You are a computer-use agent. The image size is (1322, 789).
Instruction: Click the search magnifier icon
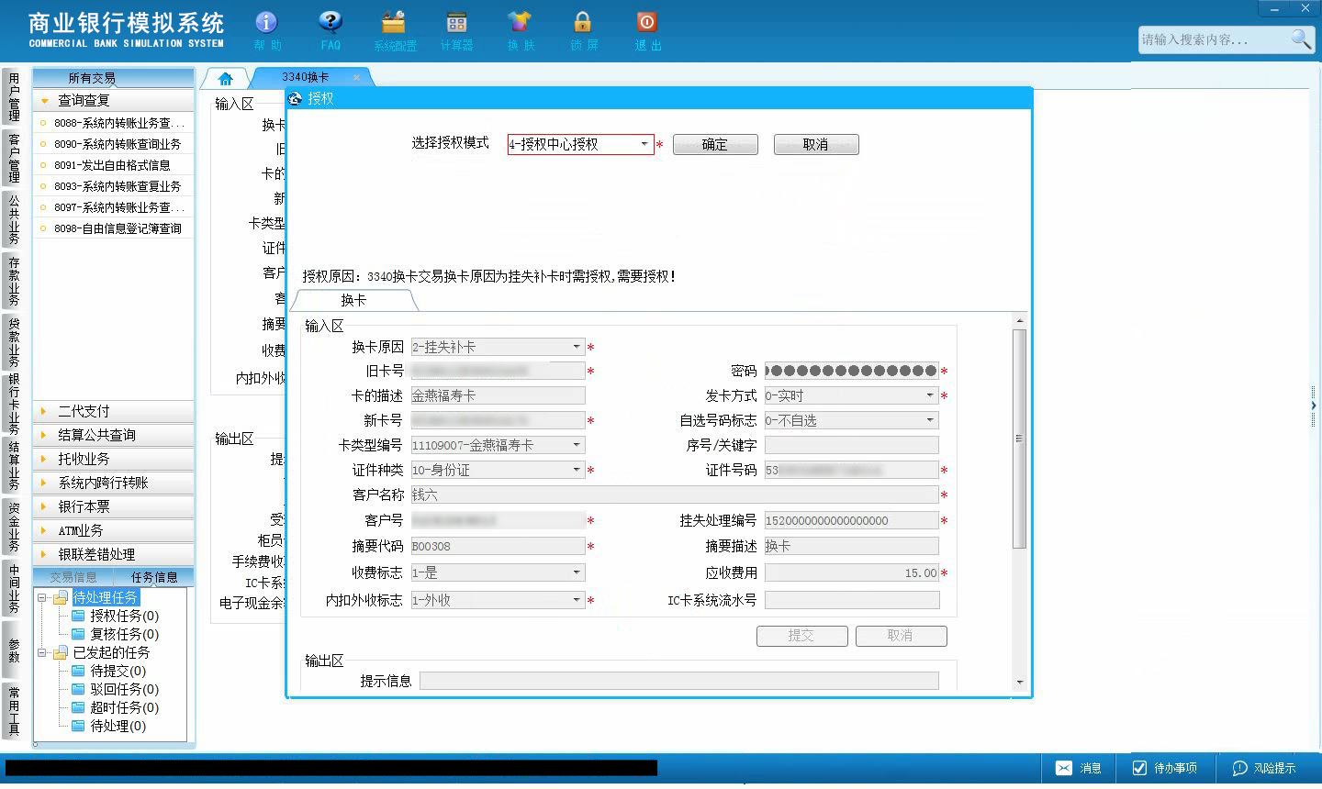[x=1301, y=39]
